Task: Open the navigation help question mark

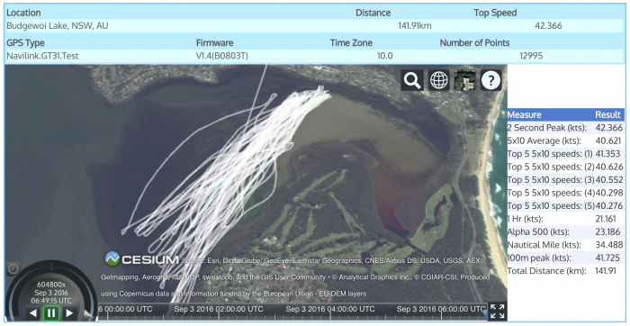Action: coord(490,80)
